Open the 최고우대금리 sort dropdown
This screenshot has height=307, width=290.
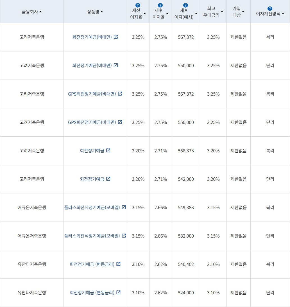(x=222, y=12)
